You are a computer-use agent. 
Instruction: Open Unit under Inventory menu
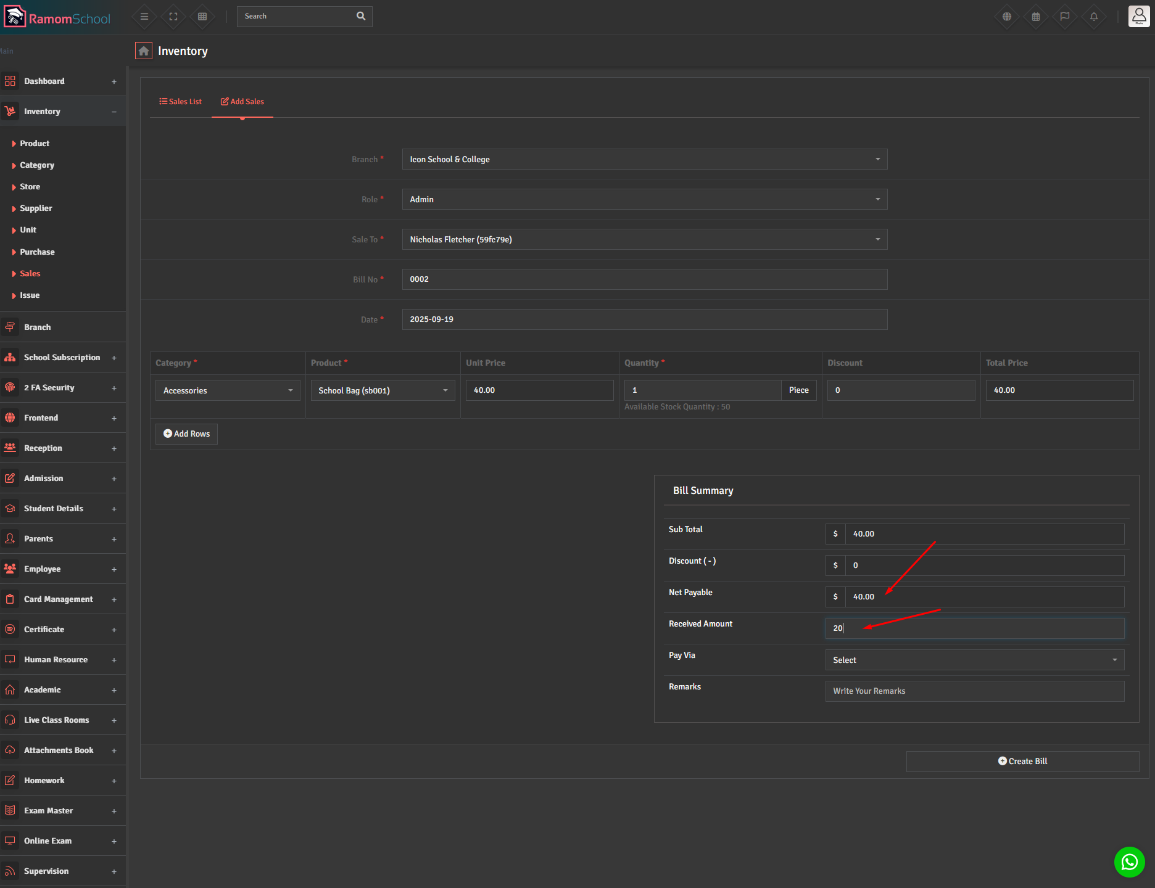coord(28,229)
